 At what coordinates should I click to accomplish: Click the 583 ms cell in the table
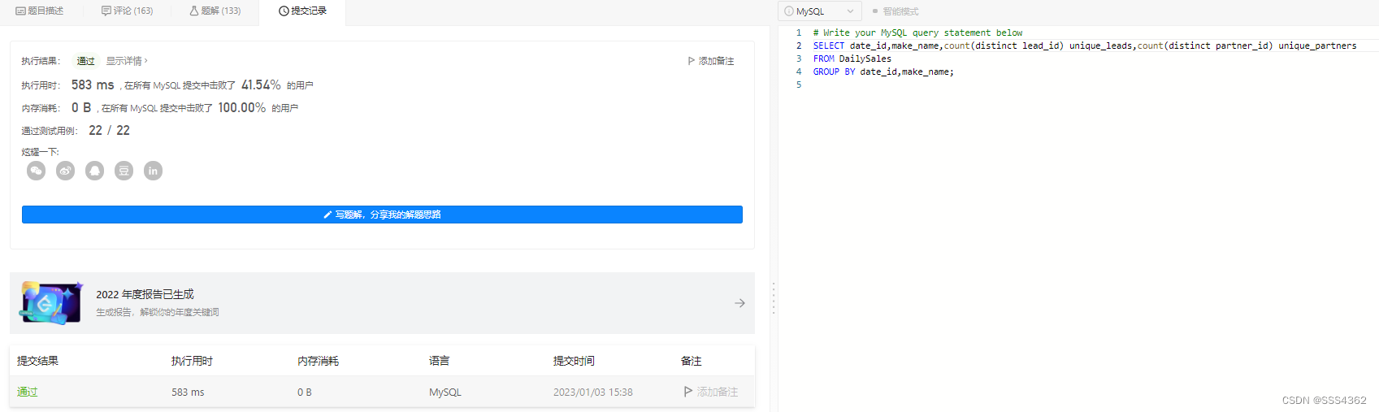click(x=188, y=392)
